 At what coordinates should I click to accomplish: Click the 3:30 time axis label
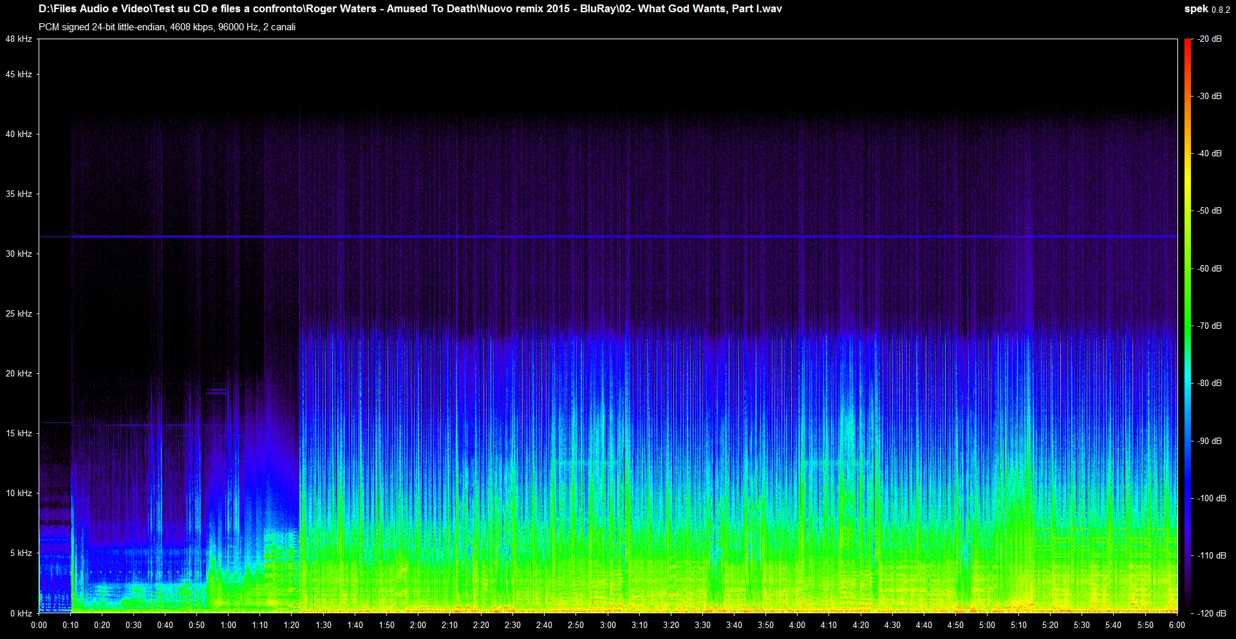click(702, 625)
